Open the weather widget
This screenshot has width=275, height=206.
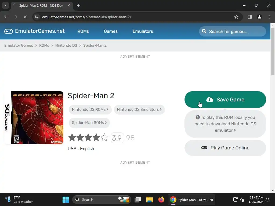click(19, 200)
